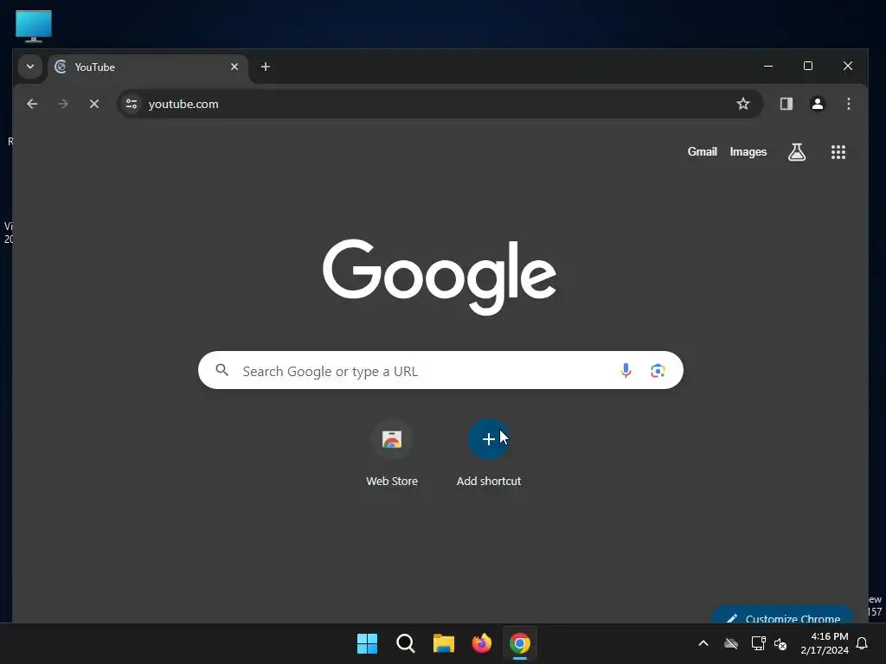This screenshot has width=886, height=664.
Task: Show hidden system tray icons
Action: [x=703, y=643]
